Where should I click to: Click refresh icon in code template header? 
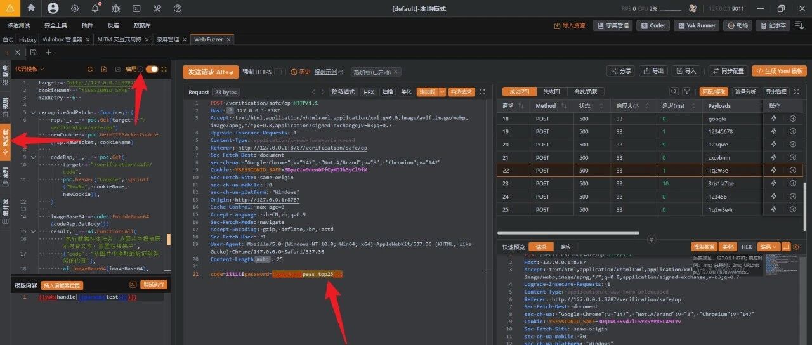(x=89, y=68)
